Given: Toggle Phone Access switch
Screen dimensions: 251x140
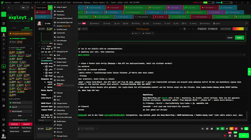Looking at the screenshot, I should 20,103.
